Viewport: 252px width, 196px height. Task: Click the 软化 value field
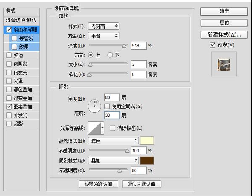coord(139,74)
